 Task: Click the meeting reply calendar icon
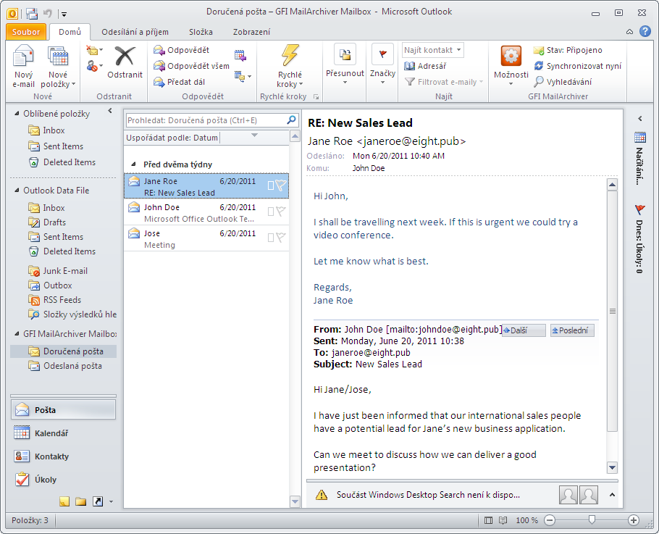pos(240,54)
